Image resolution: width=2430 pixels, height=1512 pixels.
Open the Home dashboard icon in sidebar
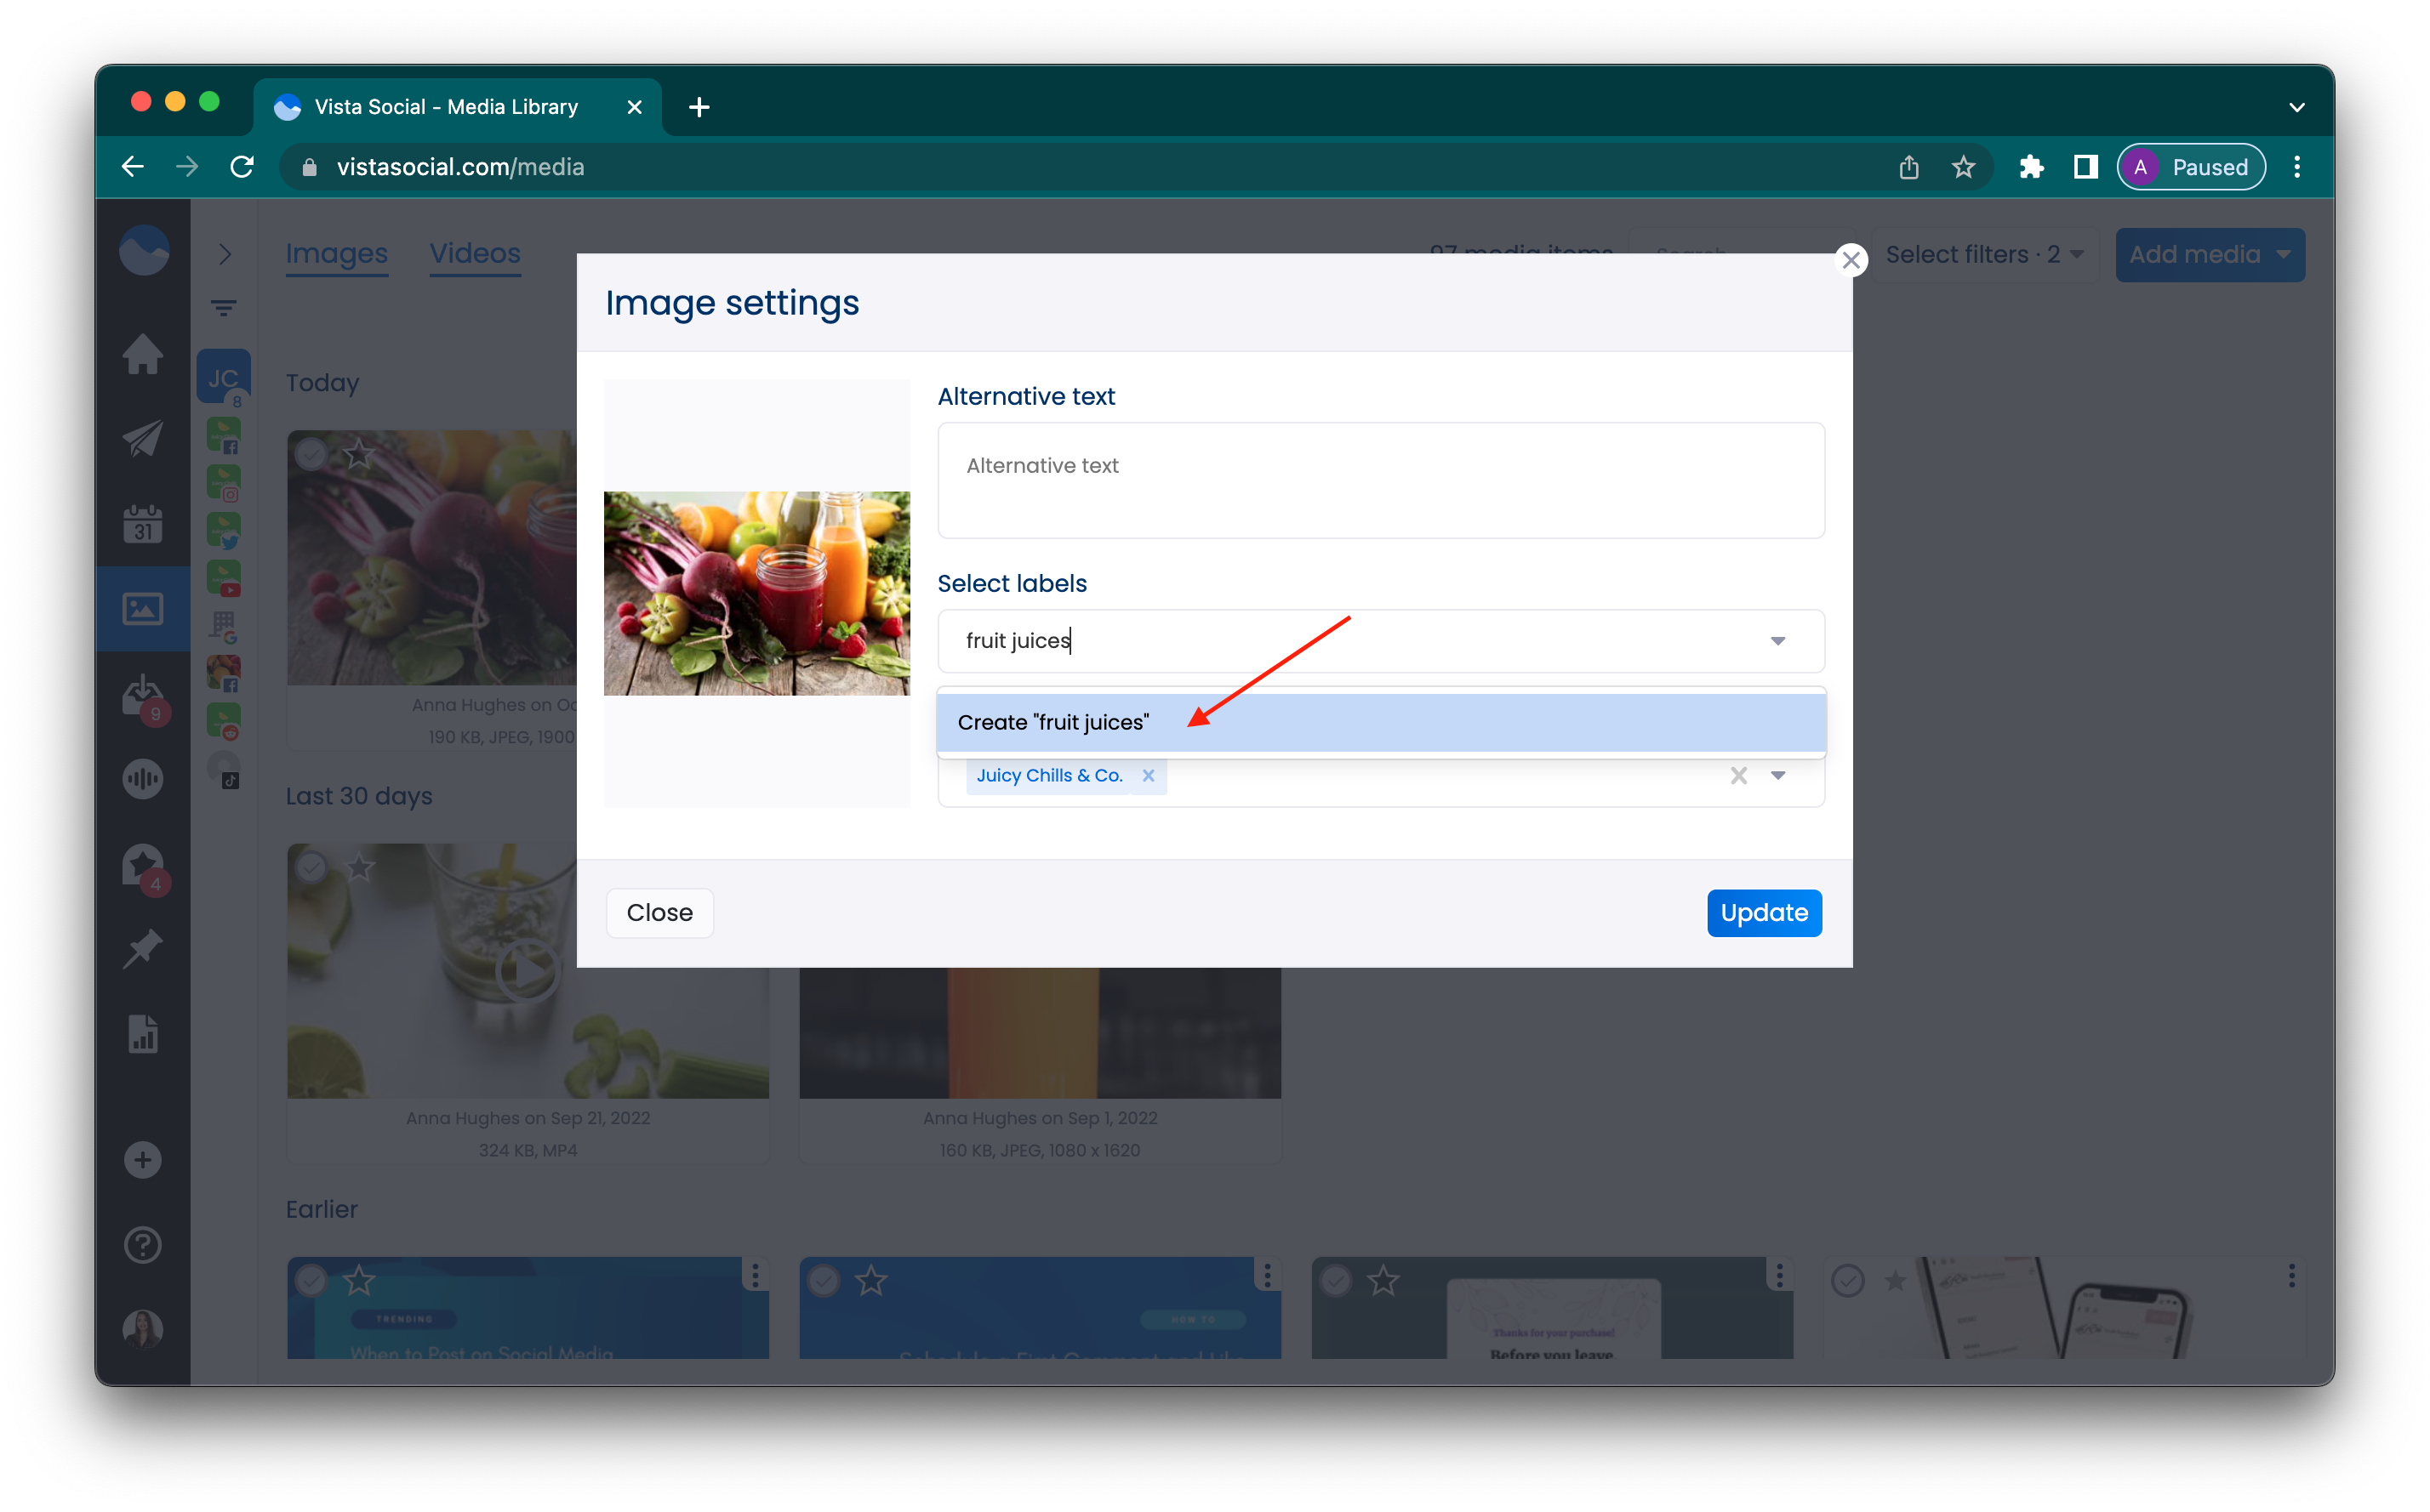coord(143,354)
